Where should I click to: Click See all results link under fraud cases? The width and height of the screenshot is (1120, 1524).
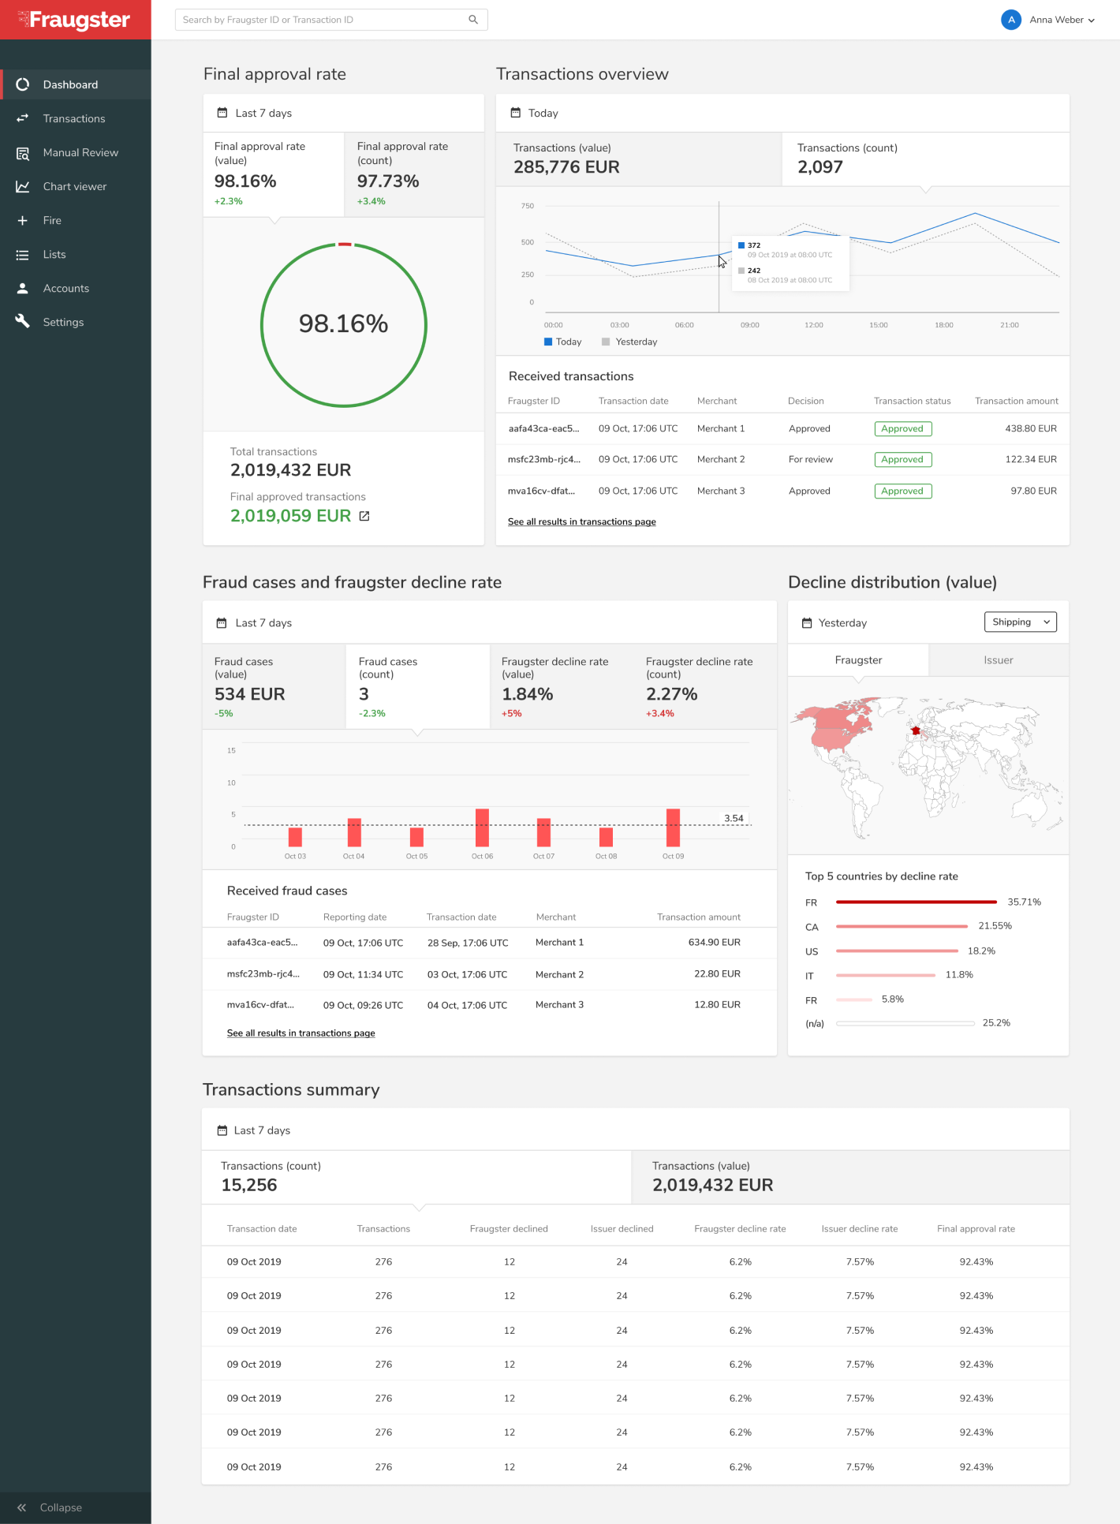301,1033
